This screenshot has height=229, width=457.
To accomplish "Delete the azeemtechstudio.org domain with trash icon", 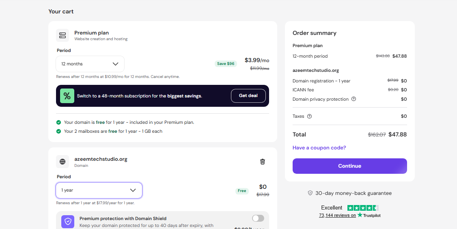I will click(x=263, y=162).
